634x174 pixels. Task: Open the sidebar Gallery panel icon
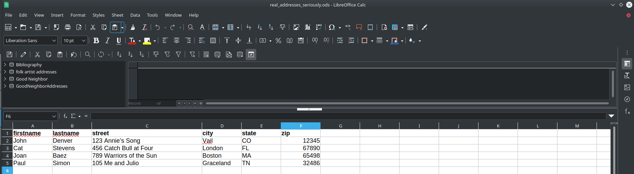[x=627, y=87]
